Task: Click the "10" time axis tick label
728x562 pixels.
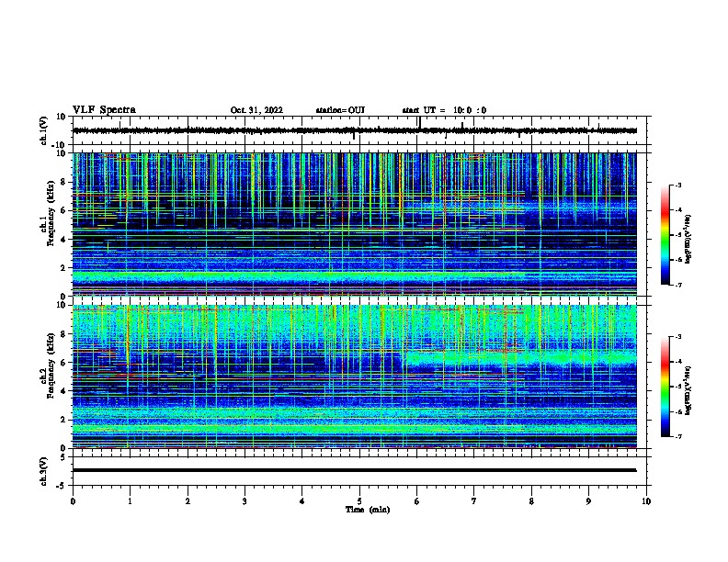Action: (x=646, y=501)
